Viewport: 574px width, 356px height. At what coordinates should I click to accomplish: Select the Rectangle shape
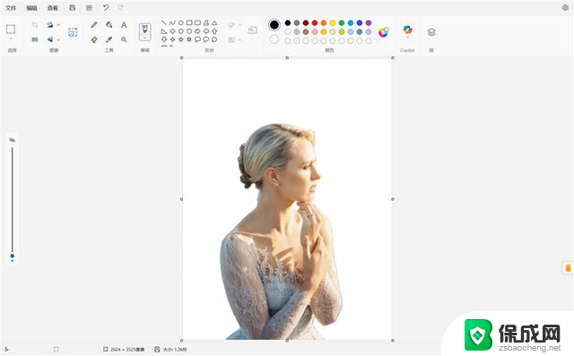pos(189,22)
